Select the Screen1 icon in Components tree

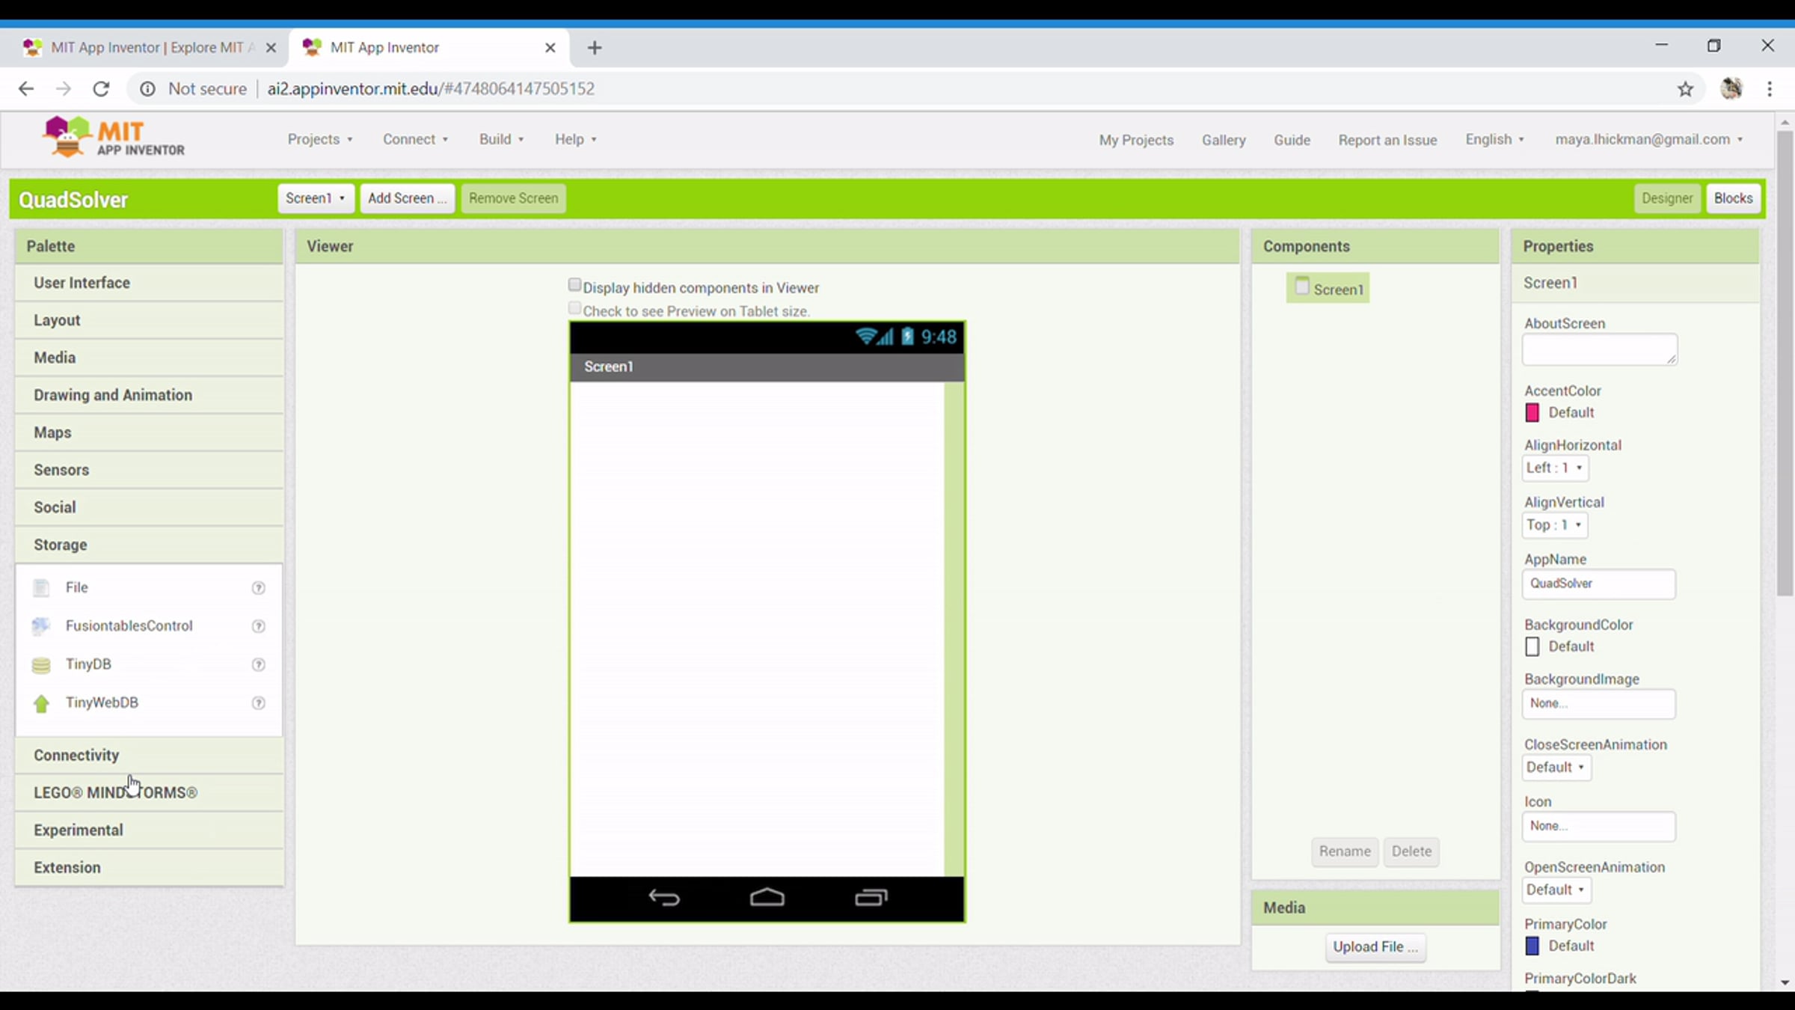[x=1302, y=287]
